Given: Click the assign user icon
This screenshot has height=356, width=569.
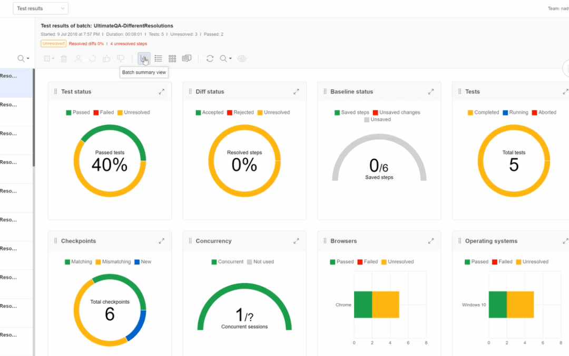Looking at the screenshot, I should [x=78, y=59].
